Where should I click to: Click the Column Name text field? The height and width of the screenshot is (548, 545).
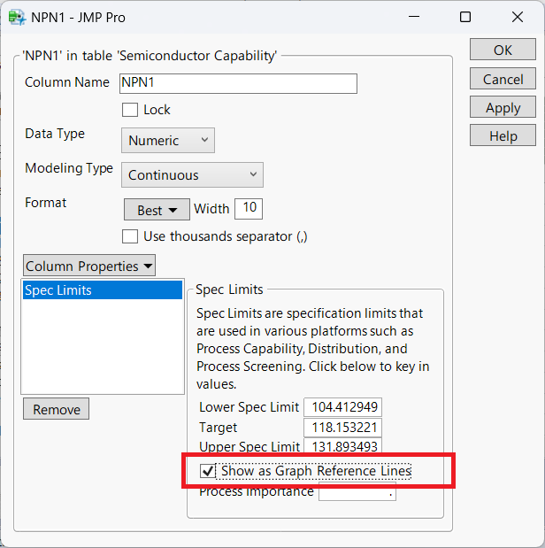[x=237, y=83]
